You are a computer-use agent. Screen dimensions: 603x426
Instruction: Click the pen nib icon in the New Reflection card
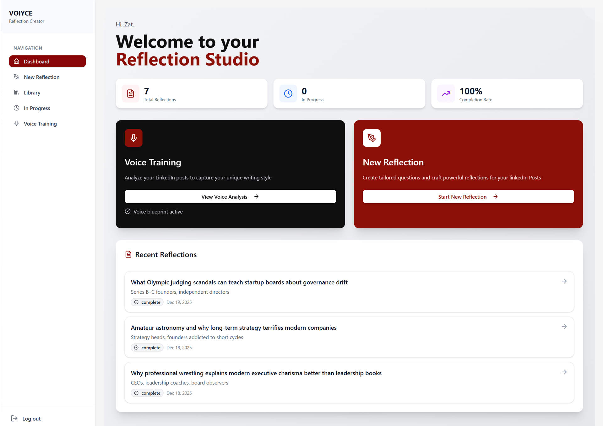[372, 138]
